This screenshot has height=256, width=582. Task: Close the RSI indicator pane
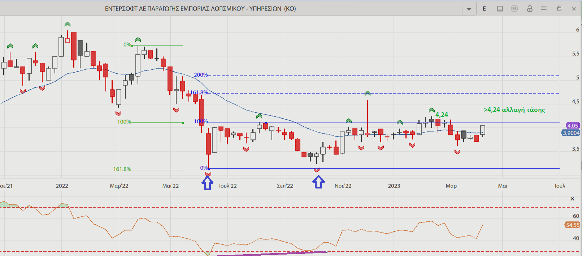tap(572, 199)
